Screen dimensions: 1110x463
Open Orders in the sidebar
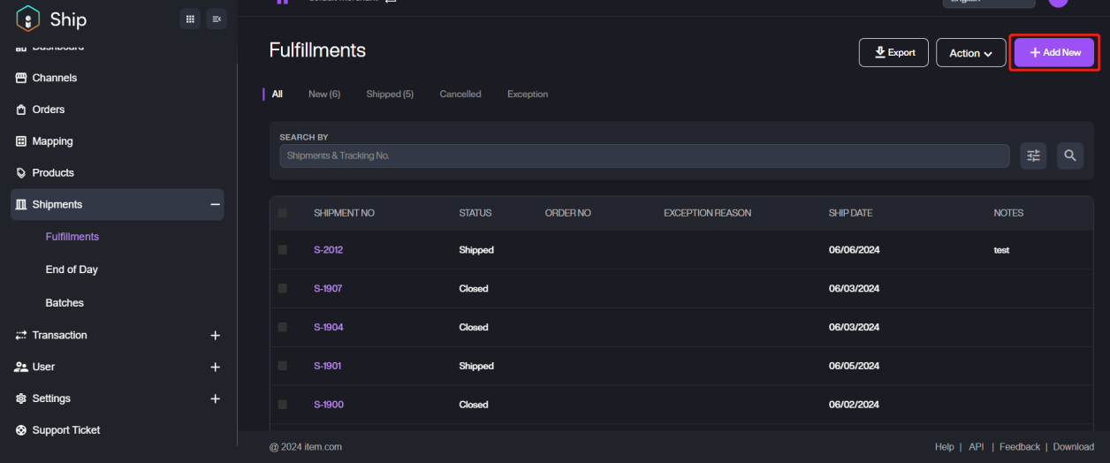48,110
